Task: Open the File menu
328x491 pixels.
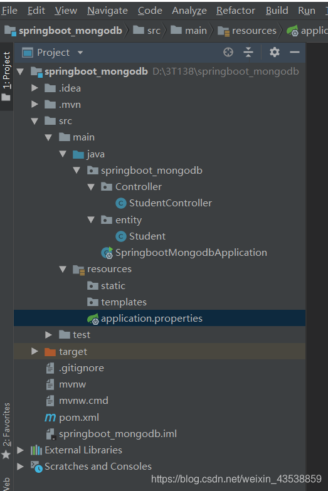Action: coord(9,11)
